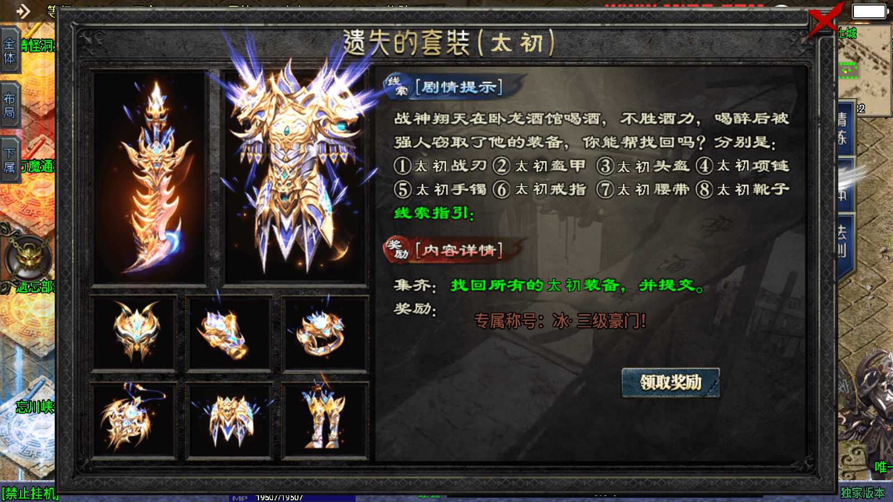
Task: Switch to 全体 tab on left sidebar
Action: [x=10, y=51]
